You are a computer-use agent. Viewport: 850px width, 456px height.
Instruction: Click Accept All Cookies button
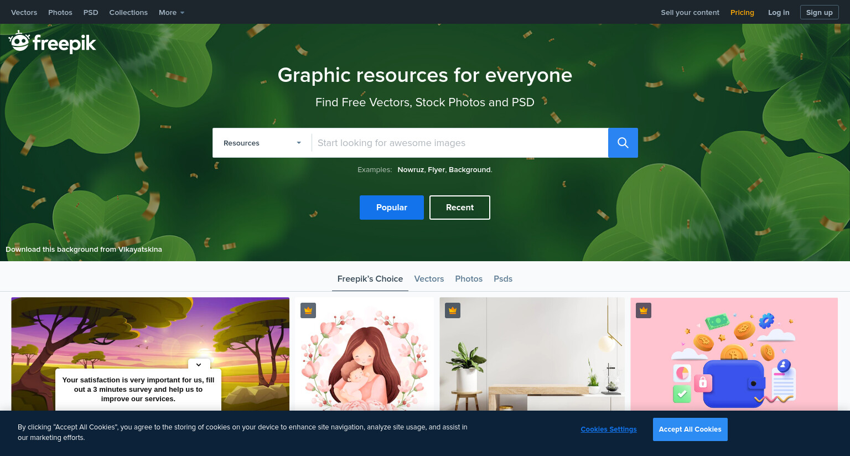[x=690, y=429]
